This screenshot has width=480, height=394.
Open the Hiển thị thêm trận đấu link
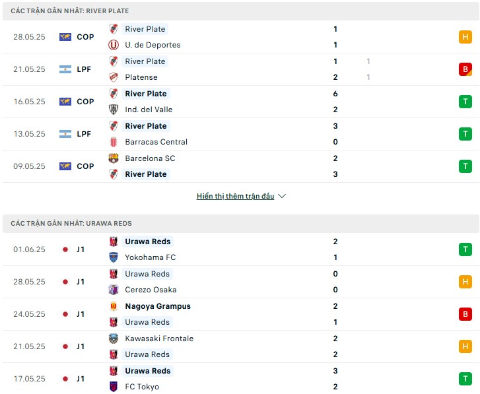[x=235, y=196]
